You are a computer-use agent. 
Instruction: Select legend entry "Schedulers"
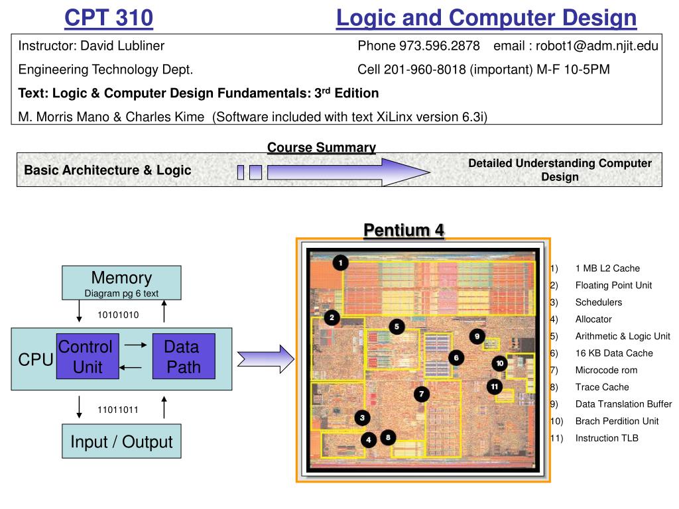pyautogui.click(x=599, y=302)
